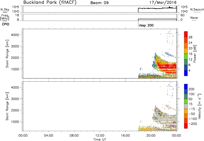Image resolution: width=204 pixels, height=141 pixels.
Task: Click the left '10^5' noise axis label
Action: pos(16,7)
